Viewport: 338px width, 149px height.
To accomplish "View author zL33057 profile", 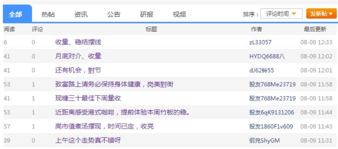I will [x=260, y=42].
